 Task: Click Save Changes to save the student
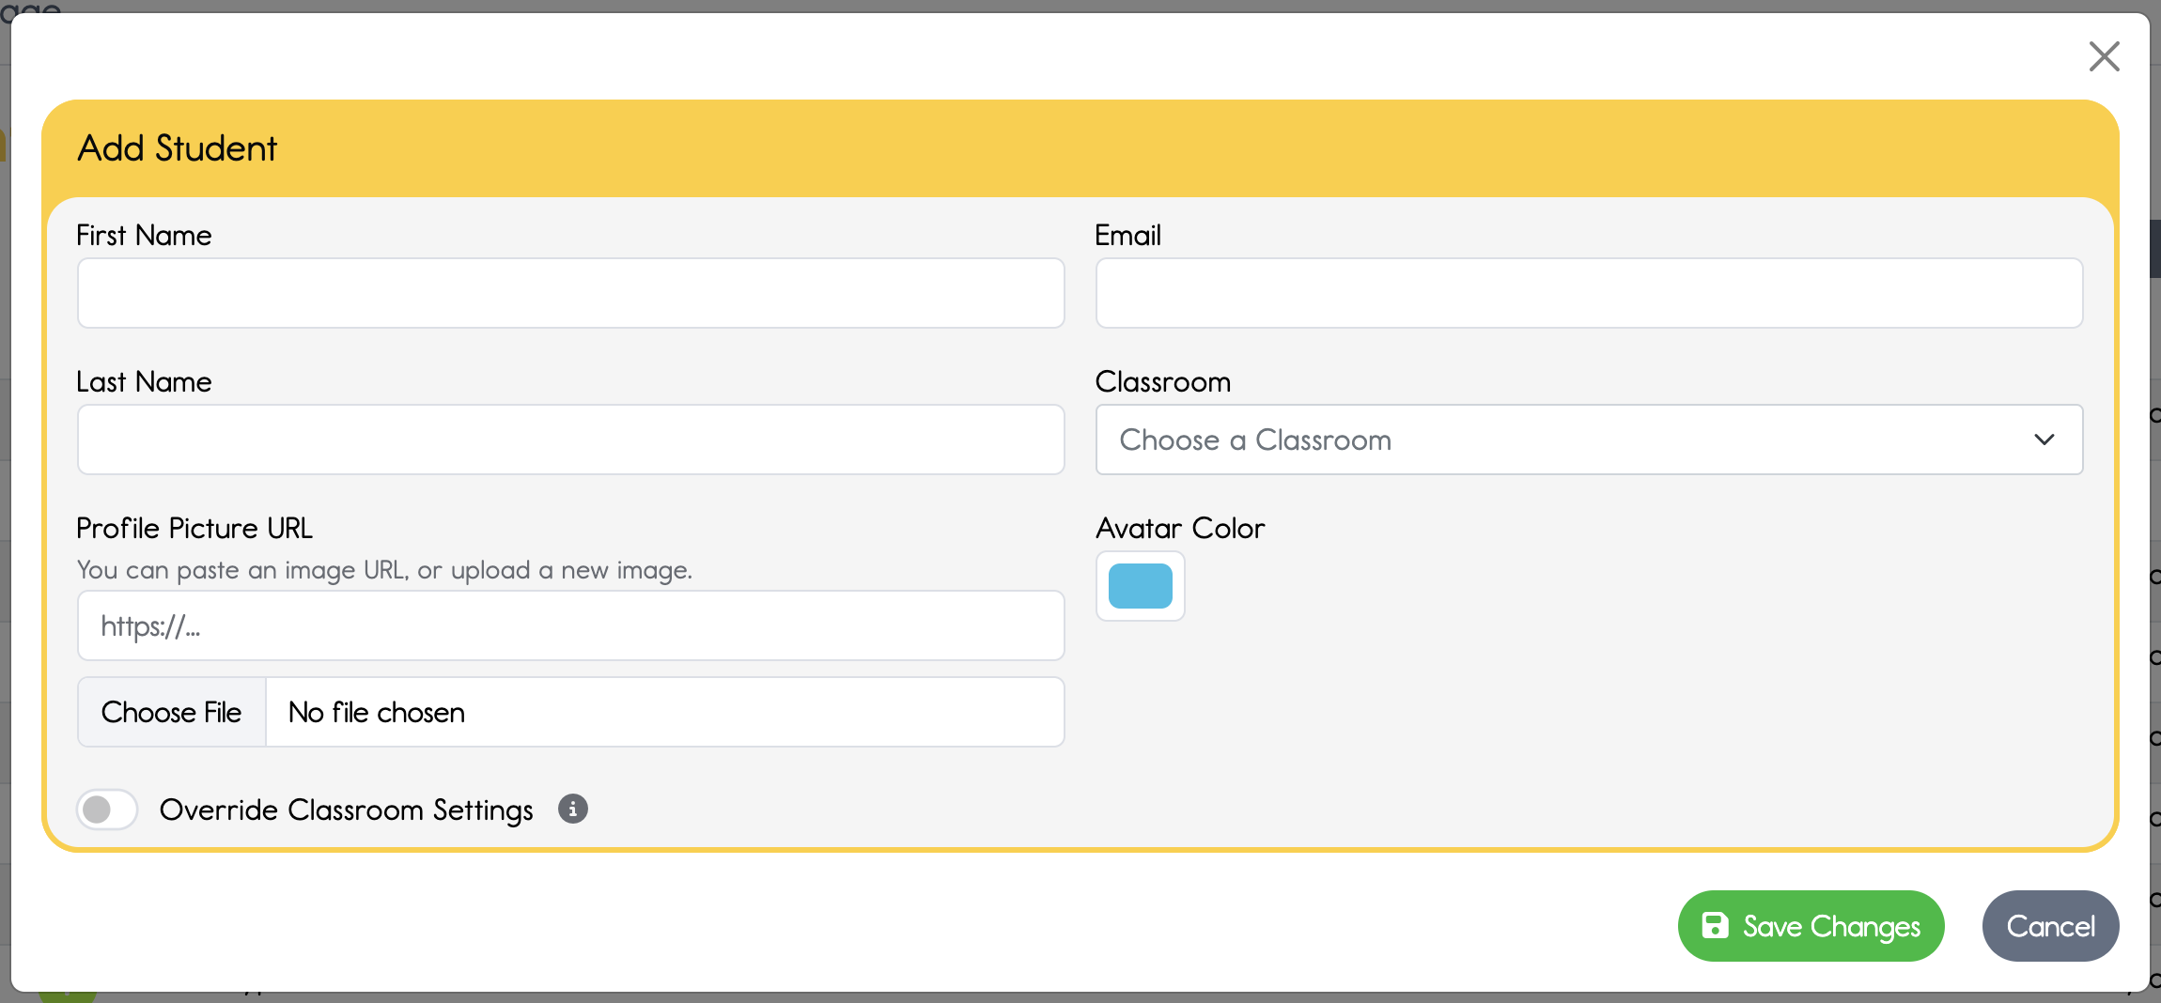1810,925
